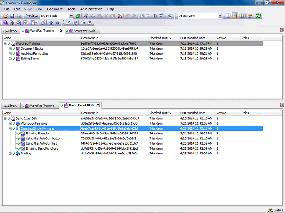The image size is (285, 213).
Task: Click the Online status indicator
Action: pos(276,210)
